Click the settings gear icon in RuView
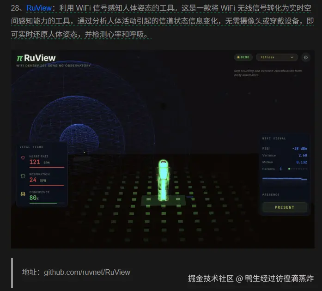322x291 pixels. point(305,57)
